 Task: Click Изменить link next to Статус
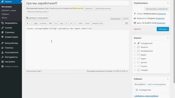(x=162, y=14)
